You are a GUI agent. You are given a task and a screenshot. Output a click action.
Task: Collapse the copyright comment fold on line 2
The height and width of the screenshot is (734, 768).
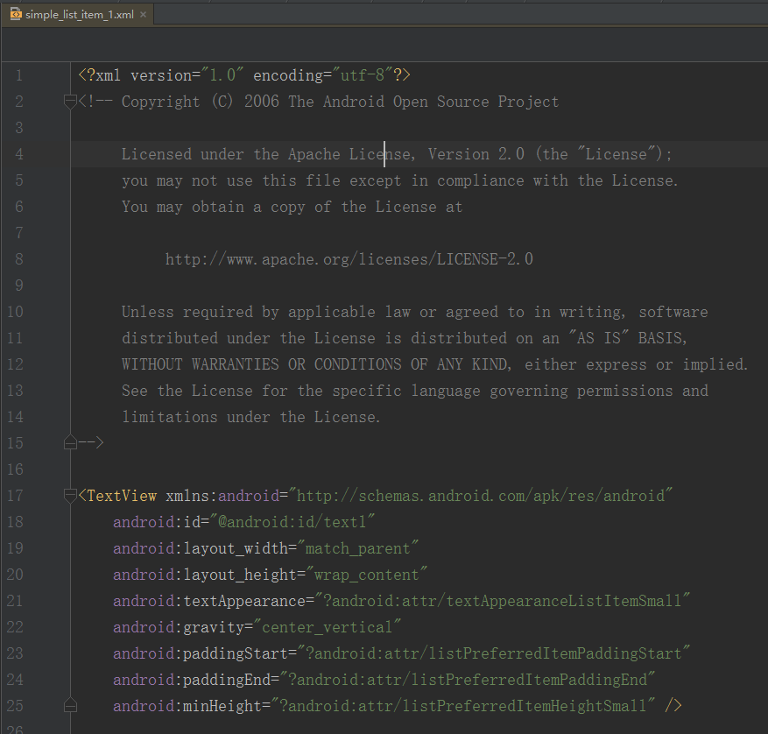(x=70, y=102)
